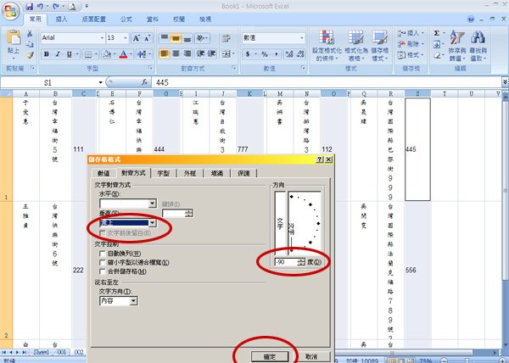509x363 pixels.
Task: Click the Bold formatting icon
Action: [47, 54]
